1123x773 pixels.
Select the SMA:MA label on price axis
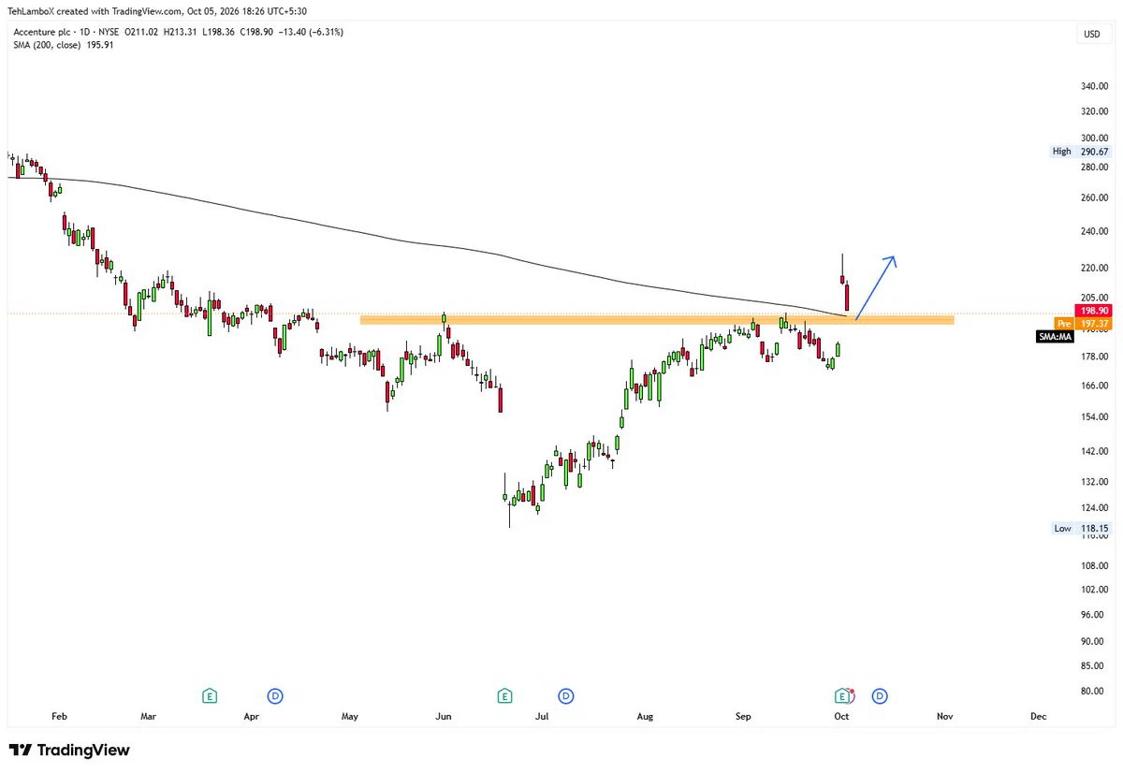click(1055, 336)
